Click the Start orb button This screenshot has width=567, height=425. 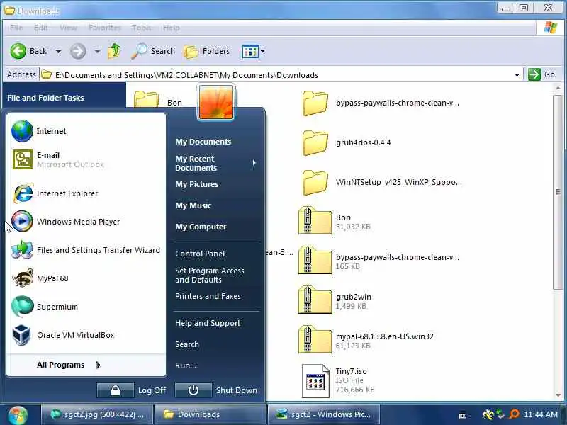[x=18, y=416]
